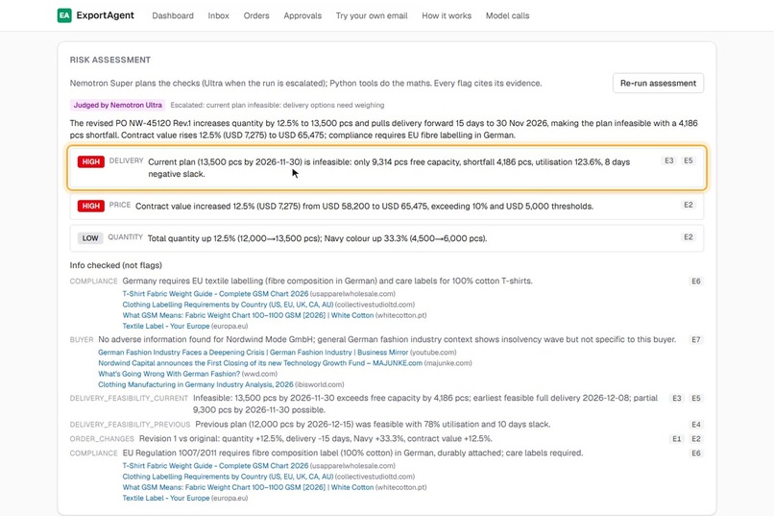Open the Dashboard nav item

point(173,15)
